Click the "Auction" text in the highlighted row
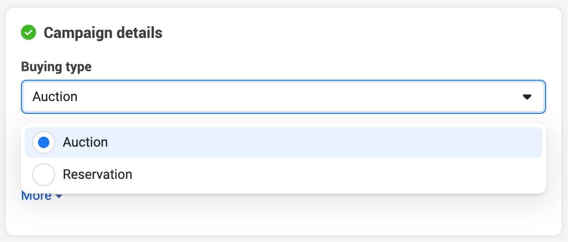The width and height of the screenshot is (568, 242). (x=85, y=142)
